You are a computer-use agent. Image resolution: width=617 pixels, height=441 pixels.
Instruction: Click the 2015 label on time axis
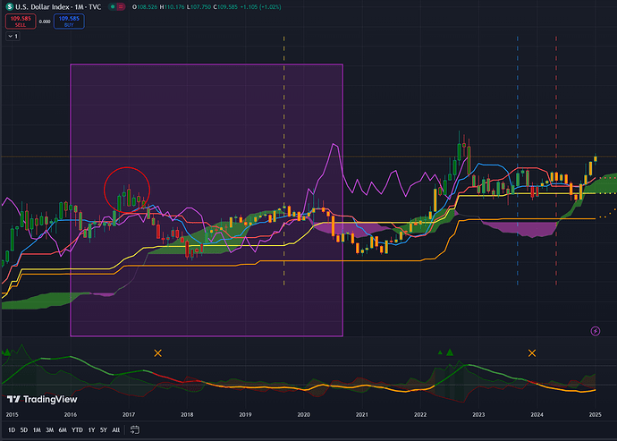coord(12,415)
